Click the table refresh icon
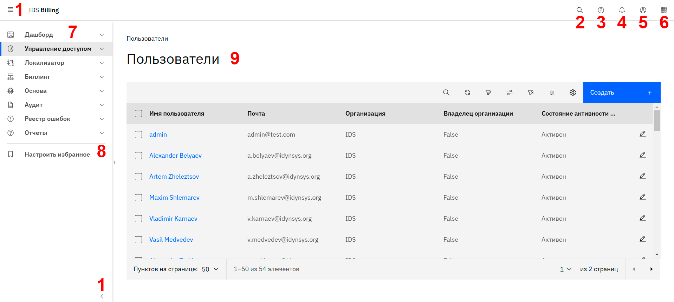The height and width of the screenshot is (302, 674). click(x=467, y=92)
